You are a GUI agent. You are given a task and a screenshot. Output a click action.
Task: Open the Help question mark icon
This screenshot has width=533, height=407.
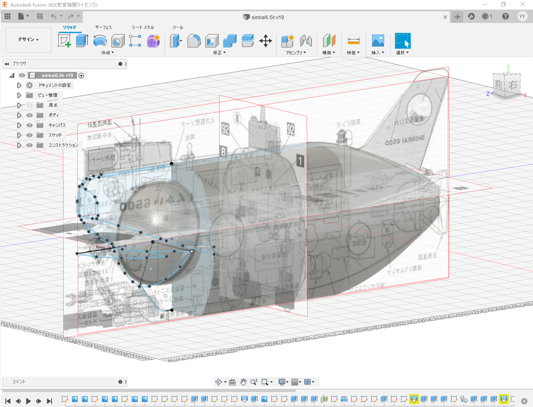tap(506, 16)
